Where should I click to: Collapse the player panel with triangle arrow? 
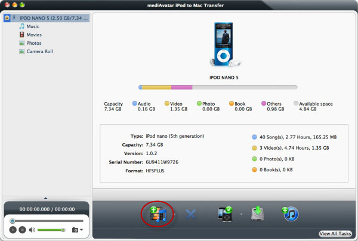[46, 198]
